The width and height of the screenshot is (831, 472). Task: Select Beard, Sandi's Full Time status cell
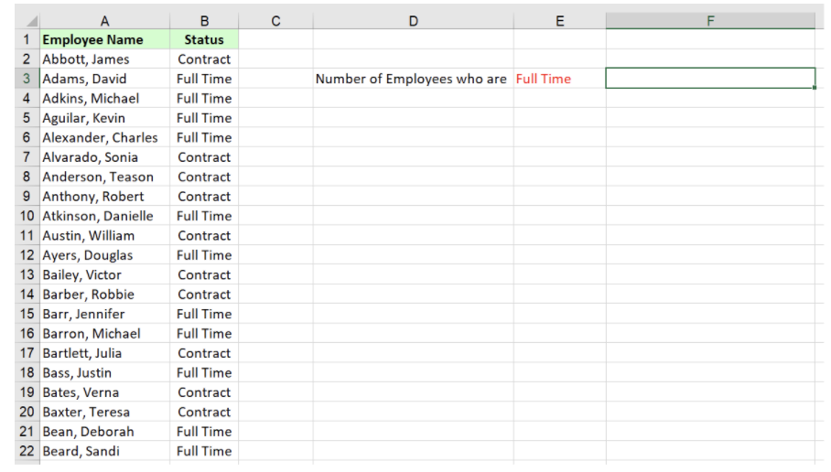(x=204, y=451)
